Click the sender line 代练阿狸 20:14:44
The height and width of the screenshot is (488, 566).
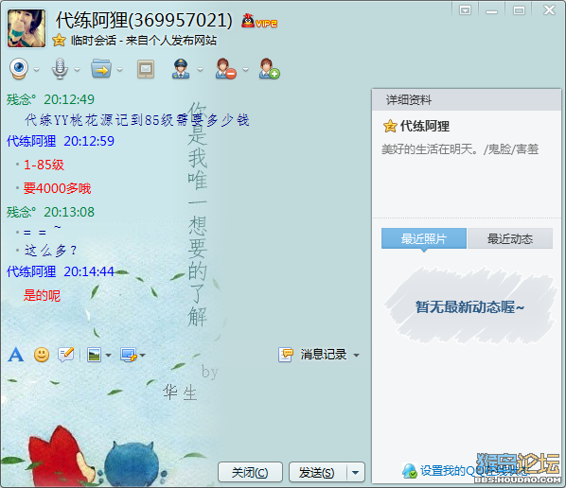click(61, 271)
